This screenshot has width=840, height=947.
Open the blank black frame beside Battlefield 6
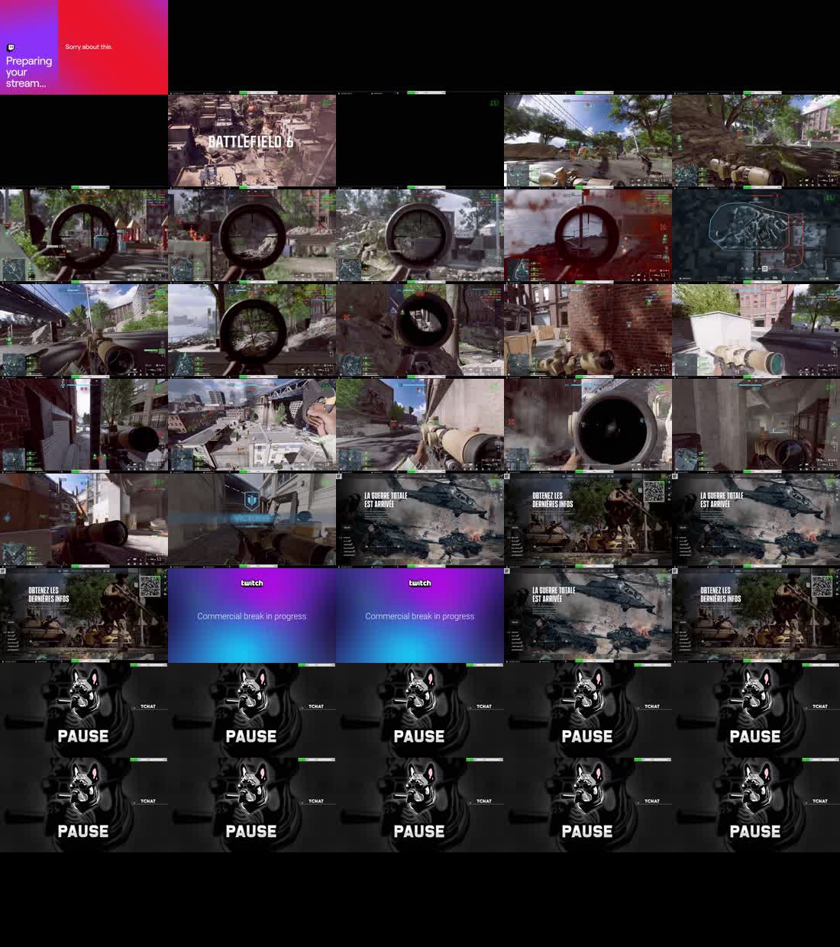(x=420, y=141)
